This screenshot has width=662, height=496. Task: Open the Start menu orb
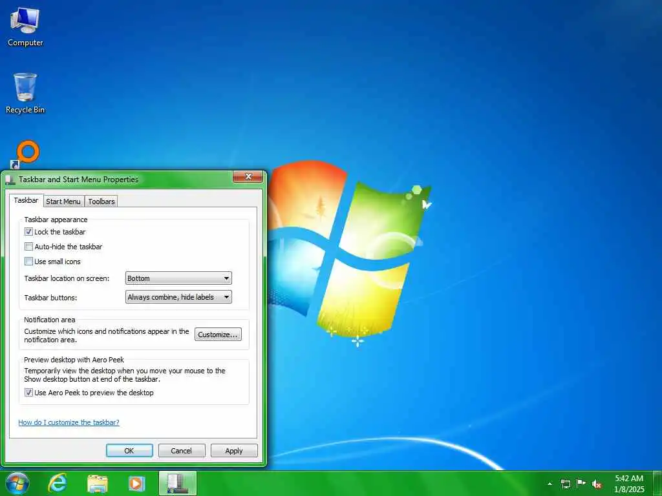[x=17, y=483]
